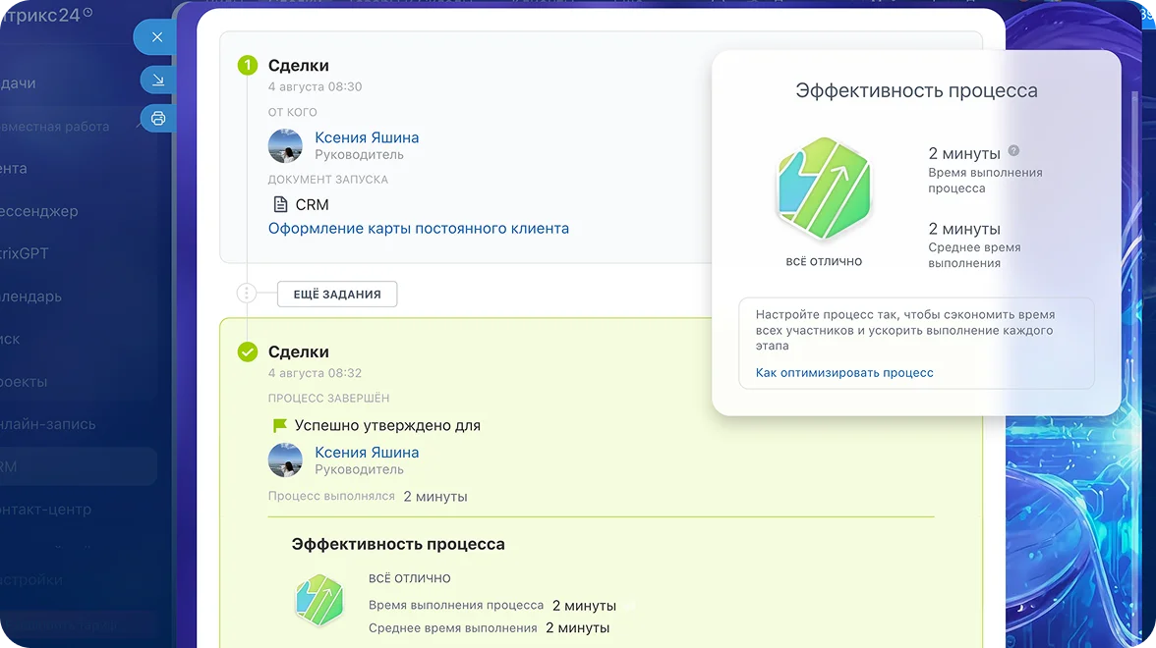Image resolution: width=1156 pixels, height=648 pixels.
Task: Click 4 августа 08:32 timestamp
Action: (x=315, y=373)
